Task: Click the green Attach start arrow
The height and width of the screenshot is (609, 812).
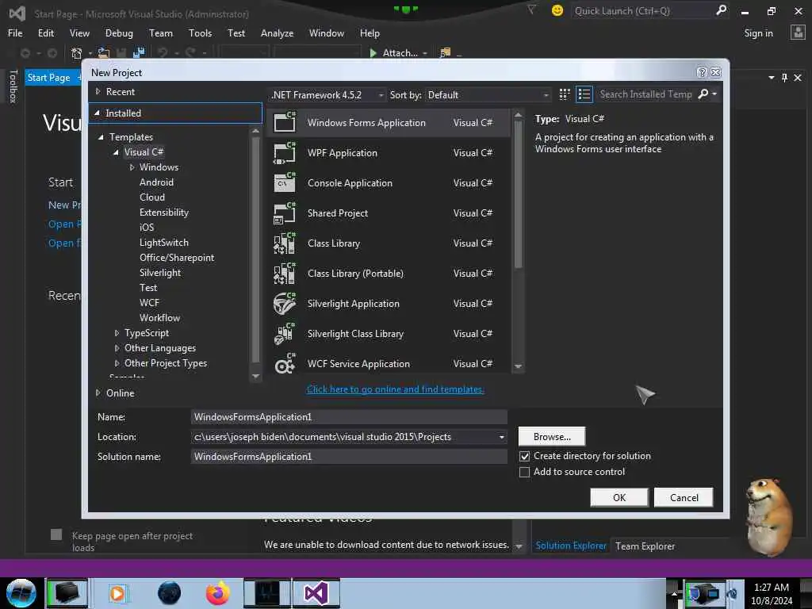Action: [x=373, y=53]
